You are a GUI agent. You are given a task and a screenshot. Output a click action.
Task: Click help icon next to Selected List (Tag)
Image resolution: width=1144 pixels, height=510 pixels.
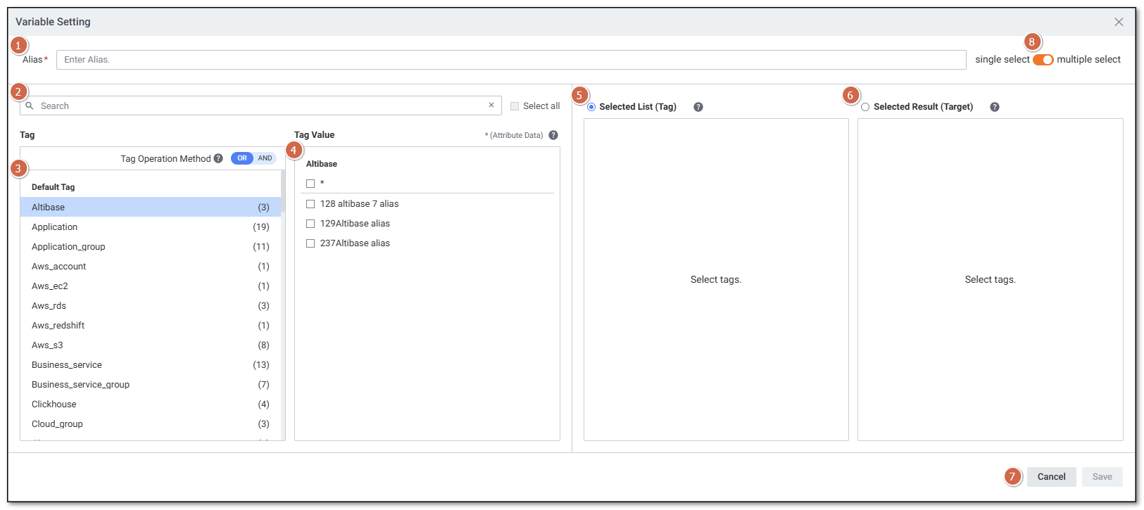pos(698,107)
